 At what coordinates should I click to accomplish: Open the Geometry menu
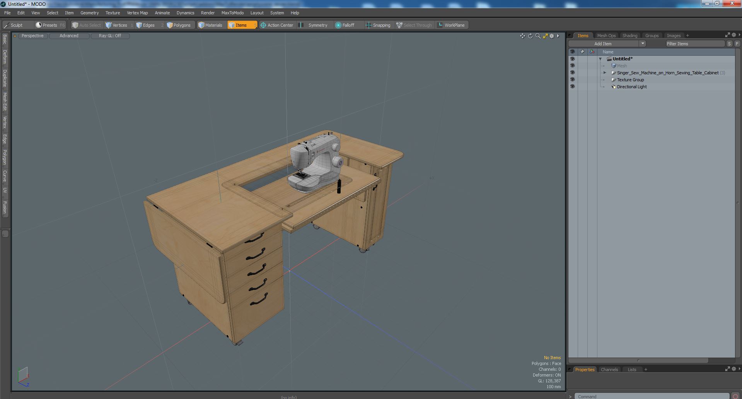(89, 13)
